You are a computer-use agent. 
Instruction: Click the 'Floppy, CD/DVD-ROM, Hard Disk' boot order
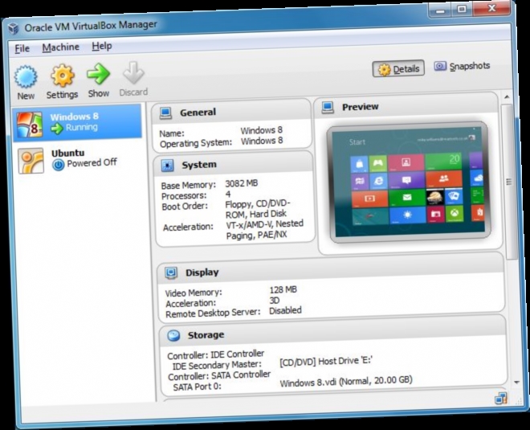point(258,209)
